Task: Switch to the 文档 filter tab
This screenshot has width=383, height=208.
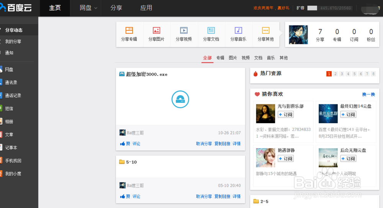Action: [258, 58]
